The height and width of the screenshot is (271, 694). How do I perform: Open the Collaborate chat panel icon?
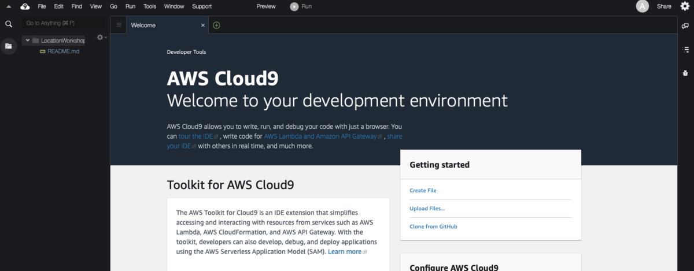coord(685,26)
